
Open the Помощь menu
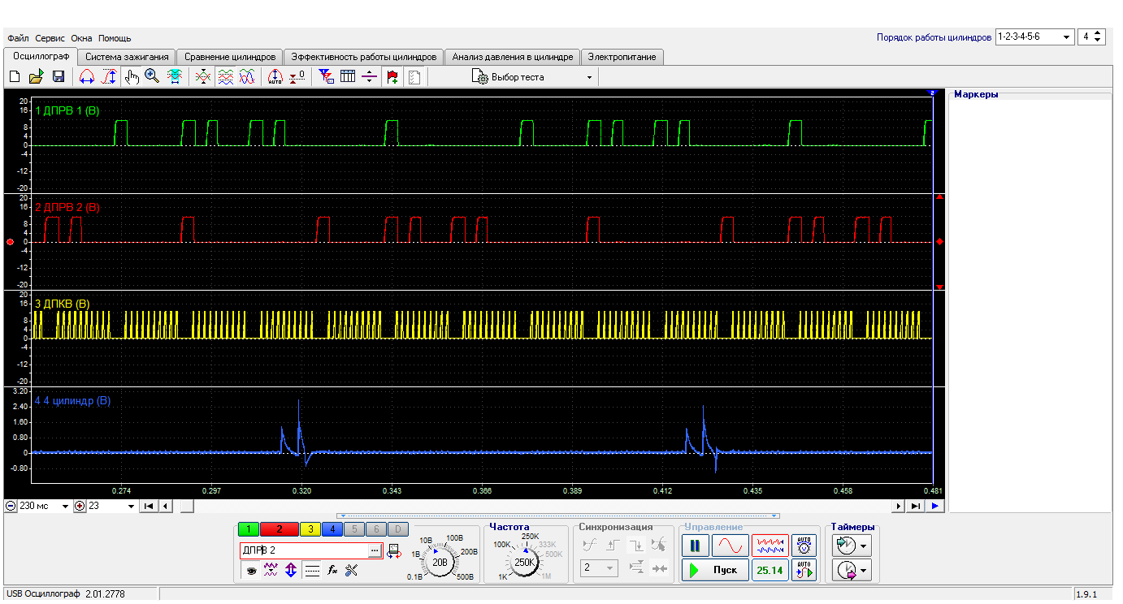click(115, 38)
